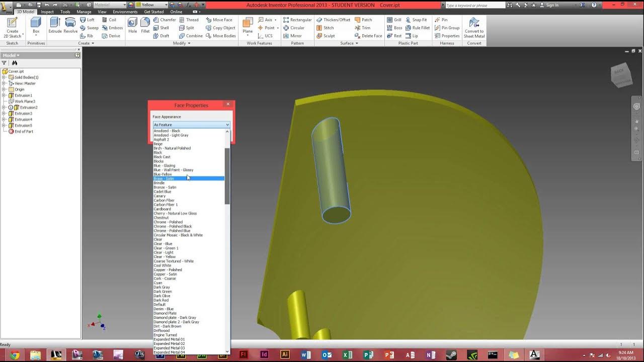
Task: Expand Solid Bodies(1) node
Action: point(4,77)
